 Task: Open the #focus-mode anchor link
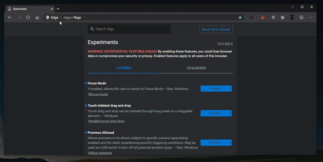point(98,94)
